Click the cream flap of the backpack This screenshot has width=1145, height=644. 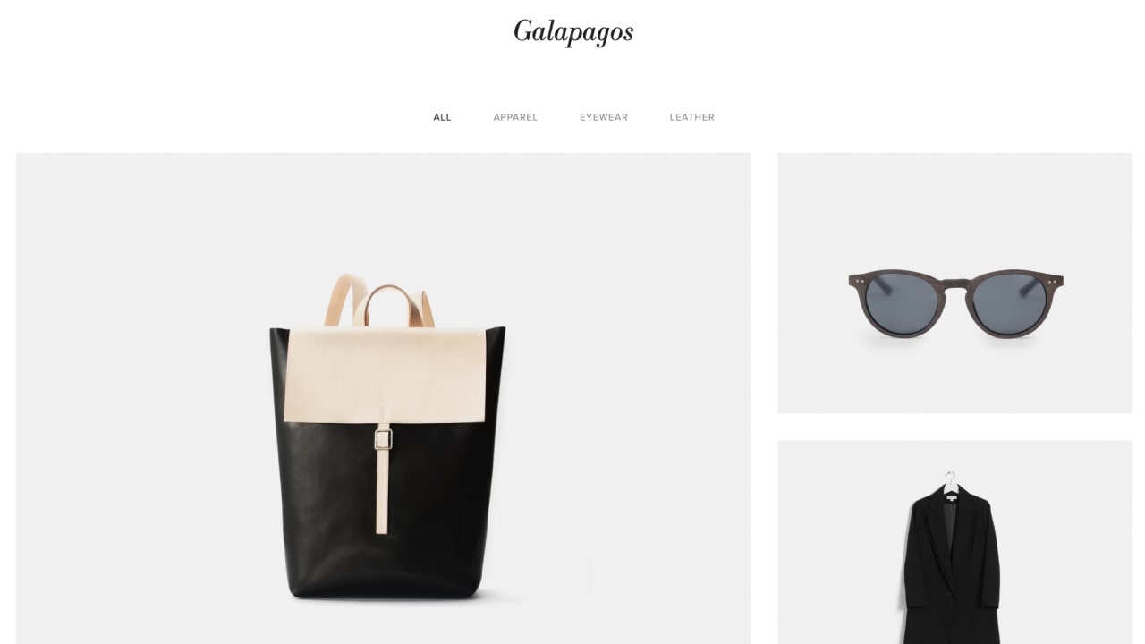pyautogui.click(x=386, y=373)
